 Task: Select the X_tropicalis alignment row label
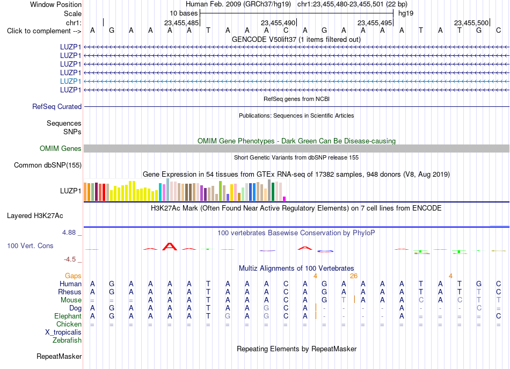[63, 332]
